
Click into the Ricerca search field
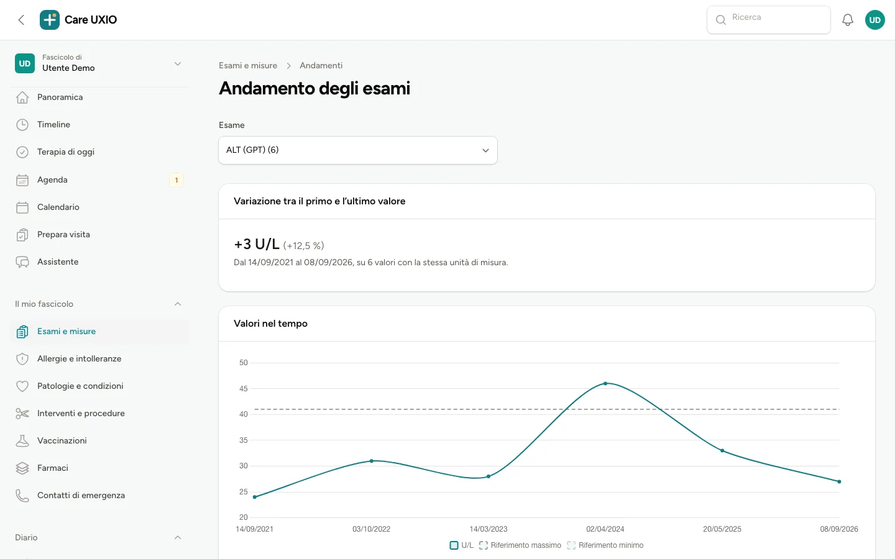coord(769,20)
